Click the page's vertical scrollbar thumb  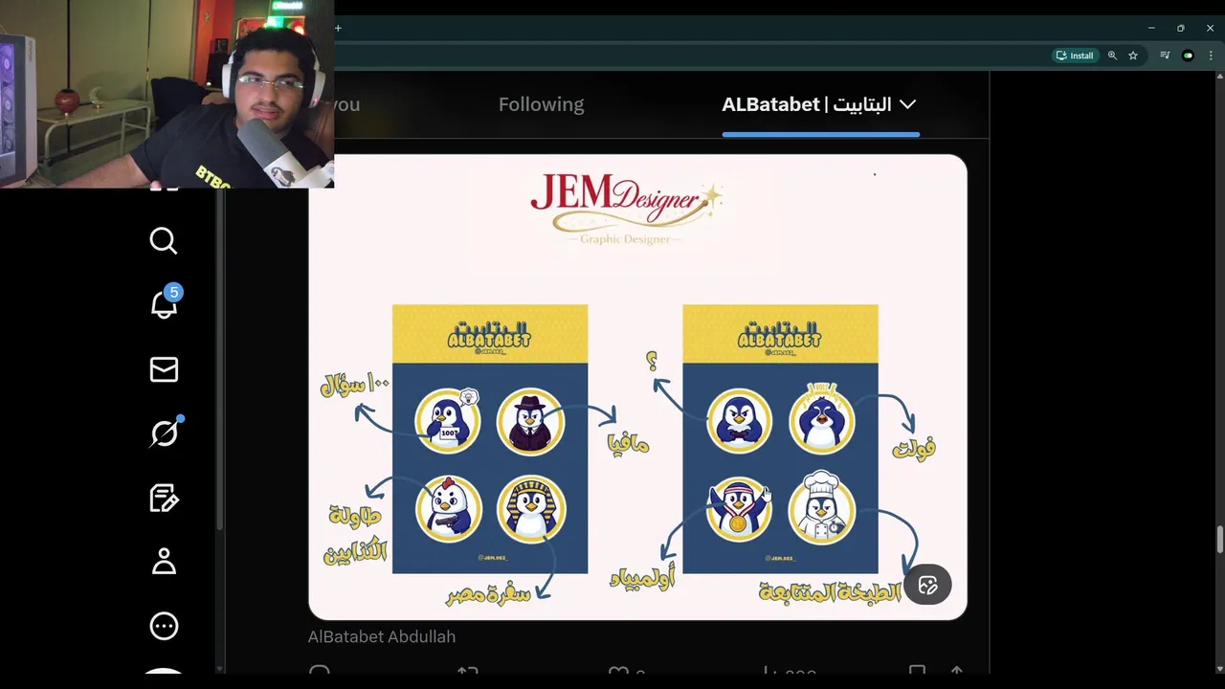click(x=1219, y=539)
